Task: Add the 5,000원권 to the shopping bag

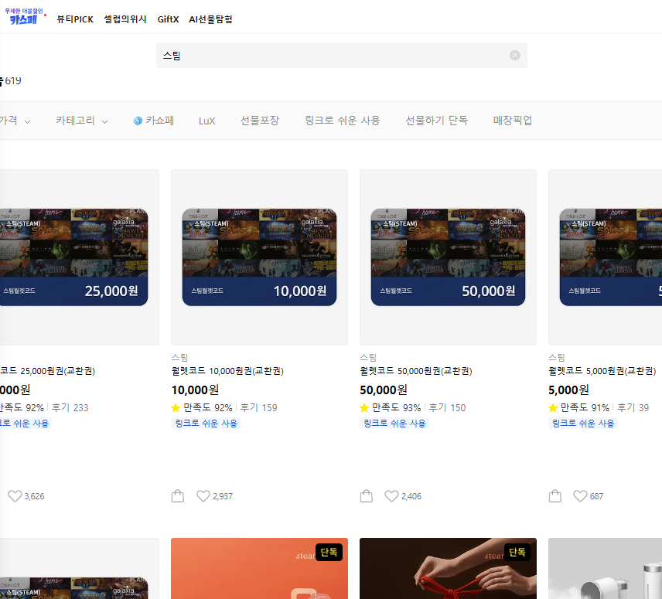Action: [555, 496]
